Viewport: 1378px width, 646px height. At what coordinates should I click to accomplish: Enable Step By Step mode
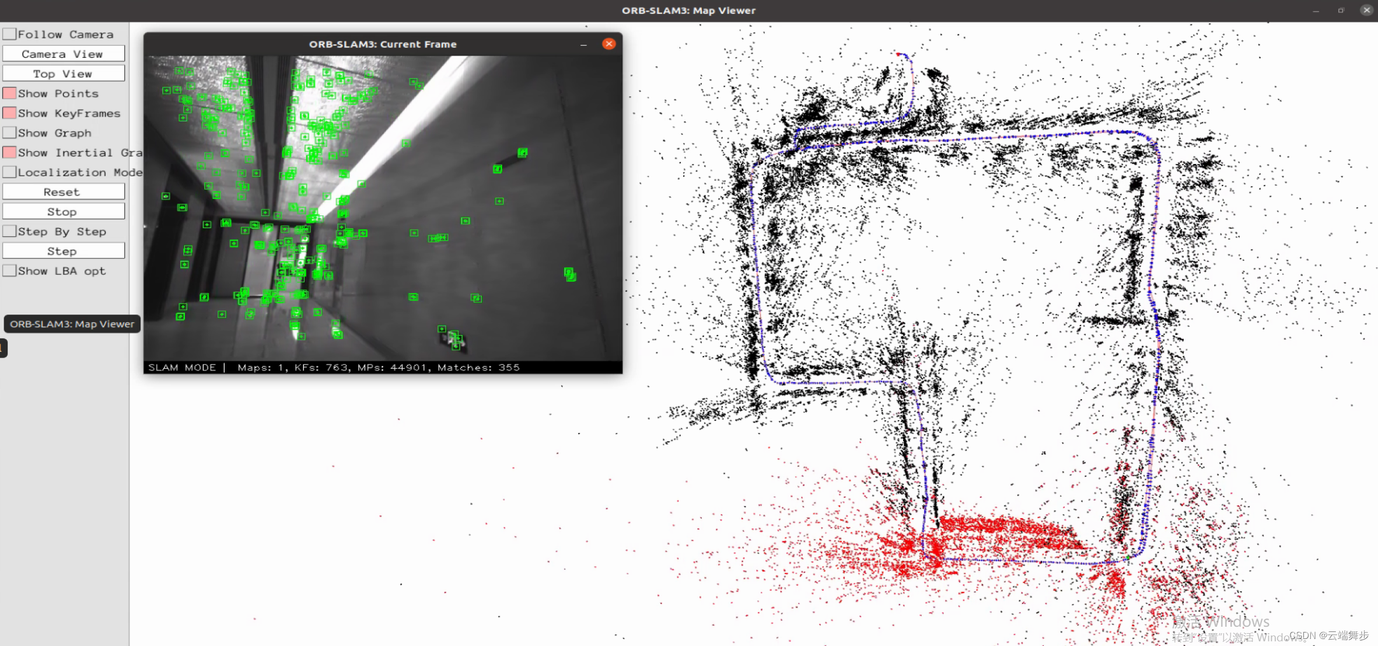tap(9, 232)
